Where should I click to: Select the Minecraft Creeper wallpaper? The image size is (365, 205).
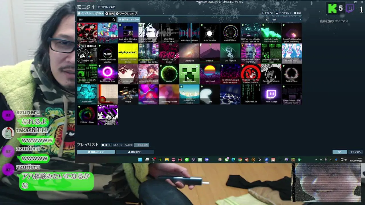[x=189, y=74]
